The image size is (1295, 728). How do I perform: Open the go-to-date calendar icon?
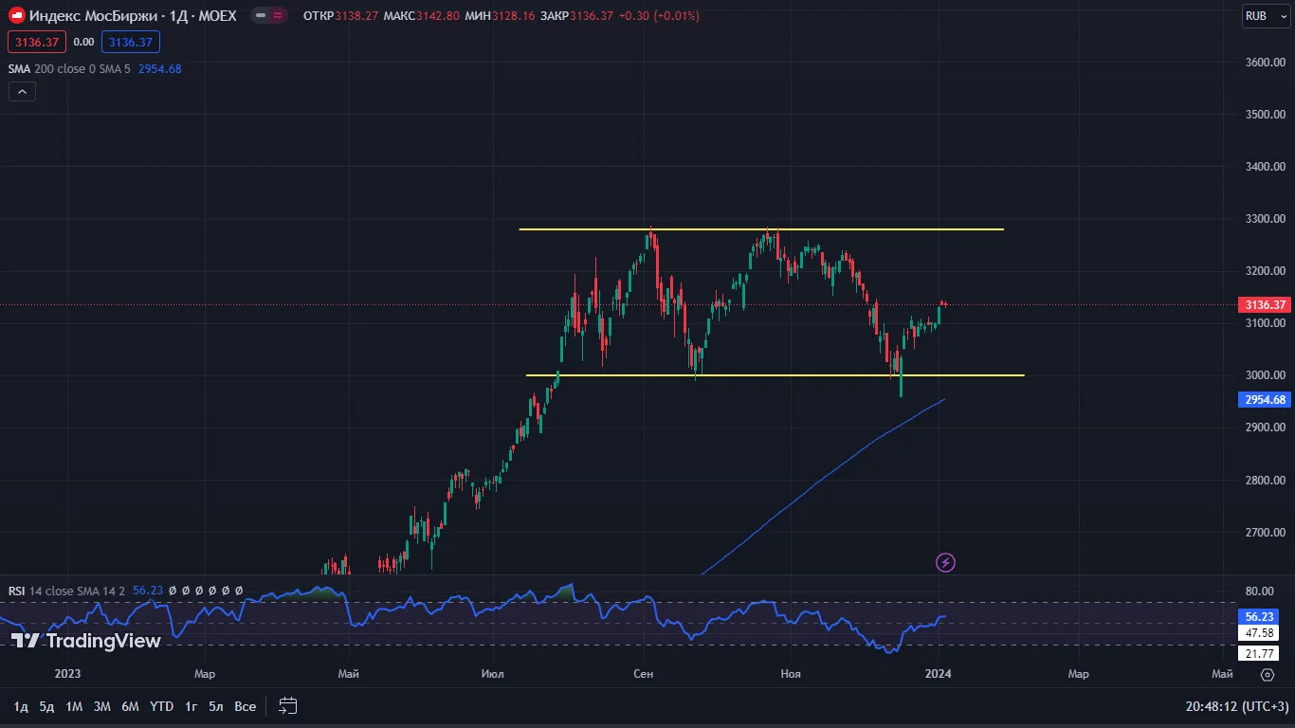click(288, 706)
